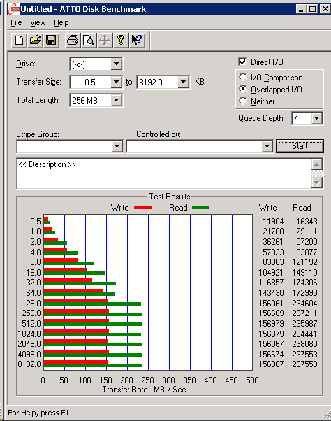Screen dimensions: 331x421
Task: Open About via the question mark icon
Action: click(121, 41)
